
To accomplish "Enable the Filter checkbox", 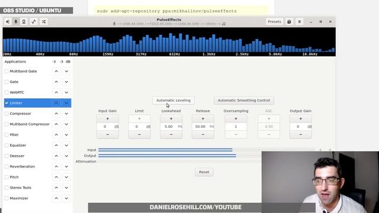I will tap(7, 135).
